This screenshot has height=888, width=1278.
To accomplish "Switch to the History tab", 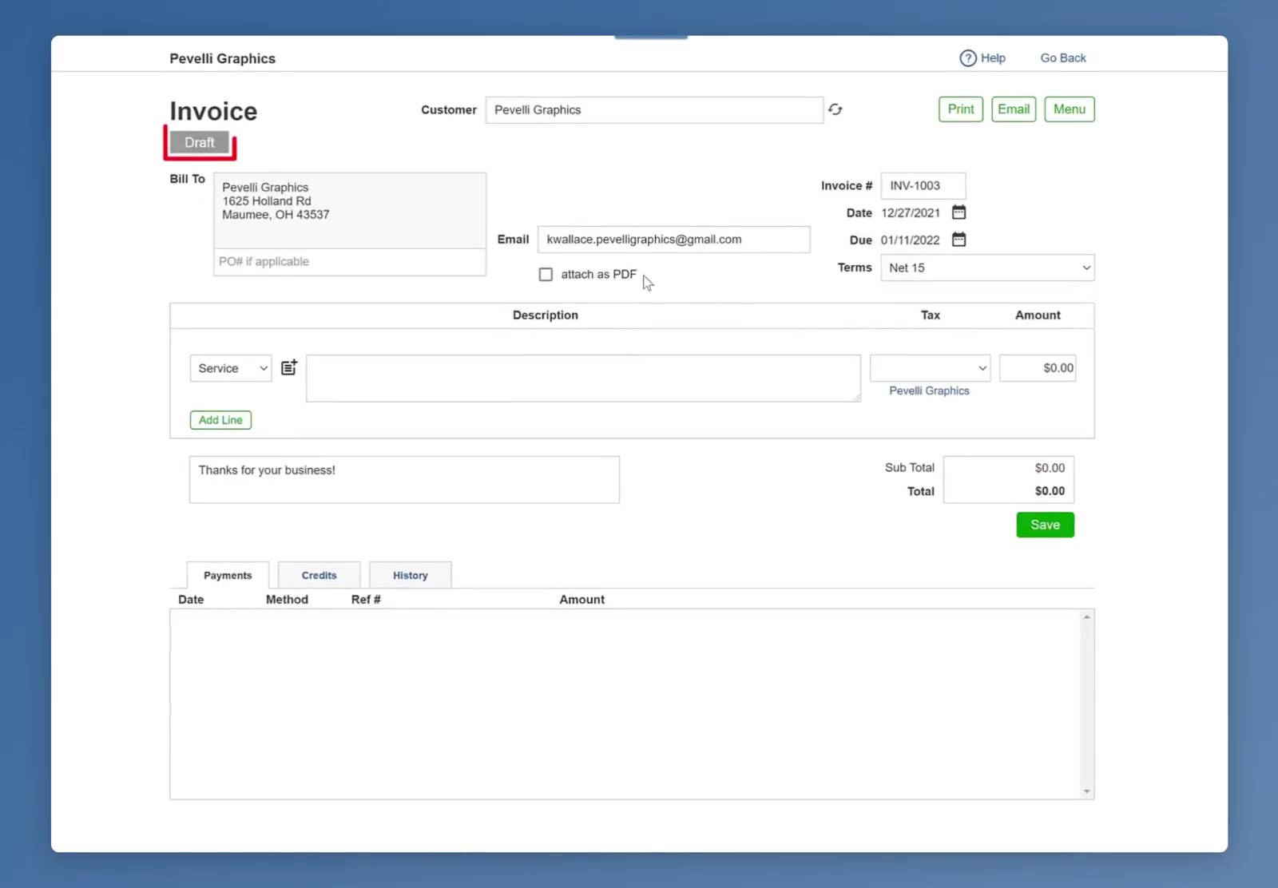I will click(x=411, y=575).
